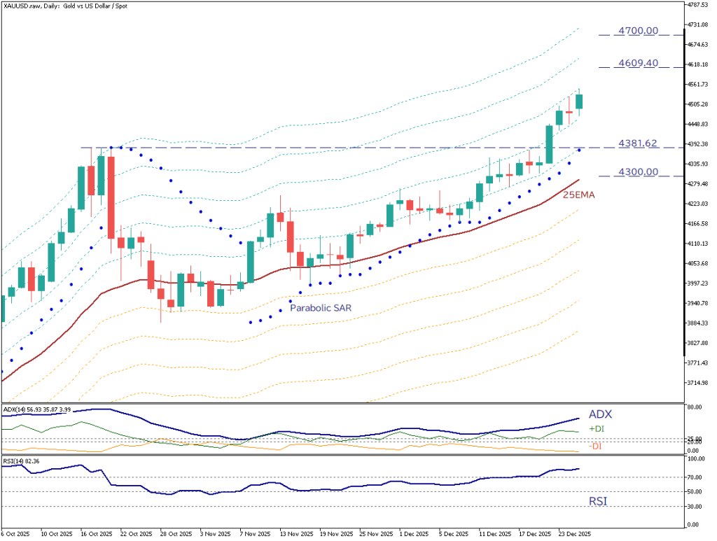717x541 pixels.
Task: Open the RSI(14) 82.36 indicator header
Action: coord(22,461)
